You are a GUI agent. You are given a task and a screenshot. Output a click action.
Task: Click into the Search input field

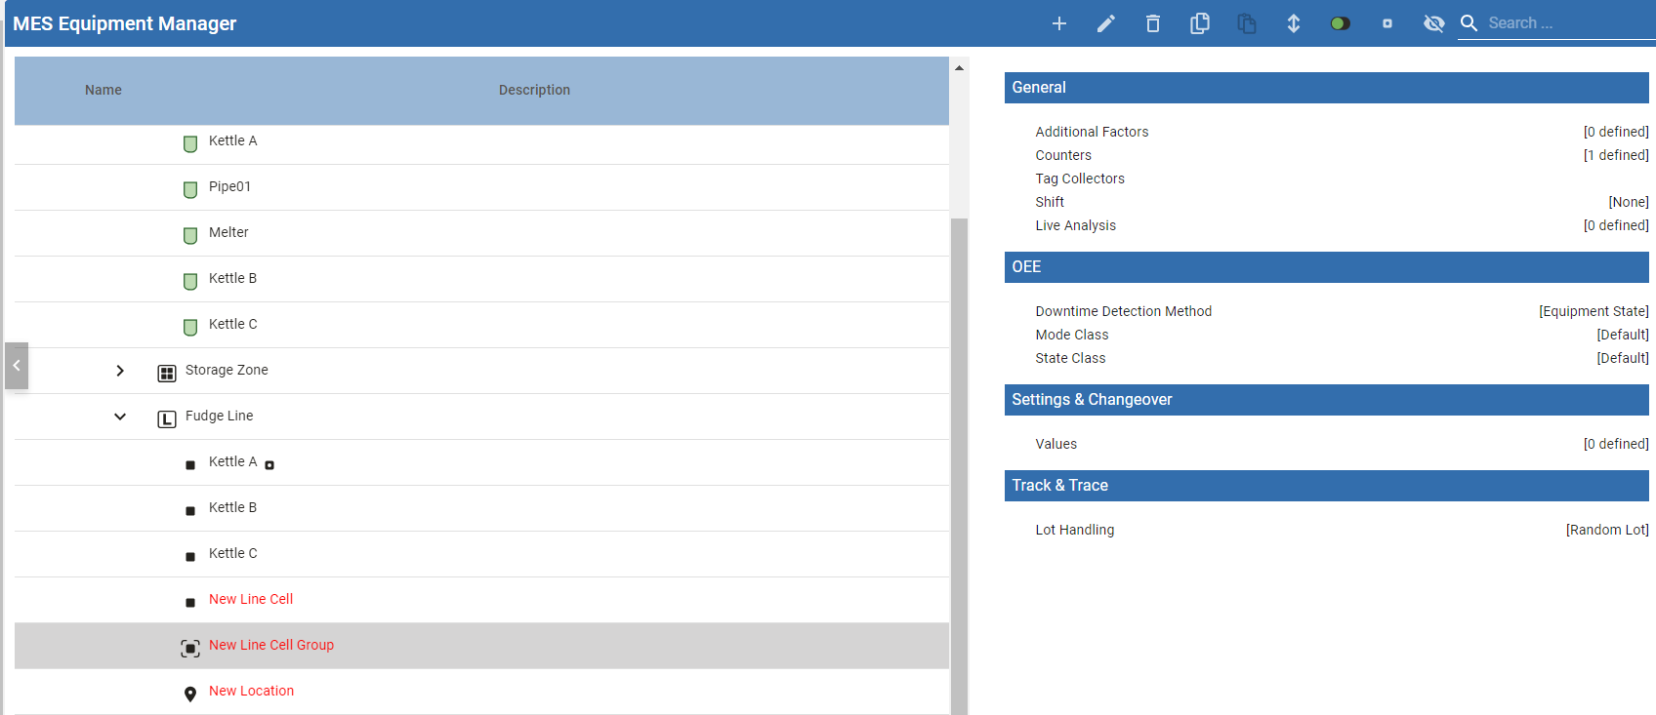(x=1562, y=23)
